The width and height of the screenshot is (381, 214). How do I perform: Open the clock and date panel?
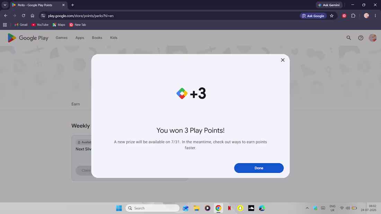pyautogui.click(x=369, y=208)
